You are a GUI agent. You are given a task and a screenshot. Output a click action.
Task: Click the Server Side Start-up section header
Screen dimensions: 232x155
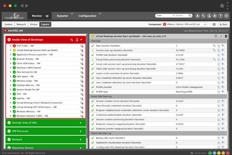click(158, 96)
